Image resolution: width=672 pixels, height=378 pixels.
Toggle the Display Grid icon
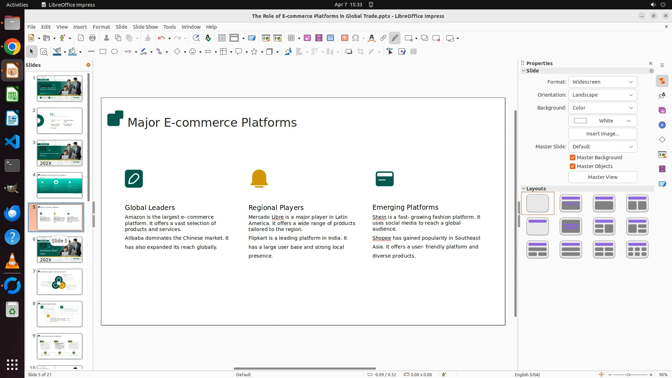coord(222,38)
